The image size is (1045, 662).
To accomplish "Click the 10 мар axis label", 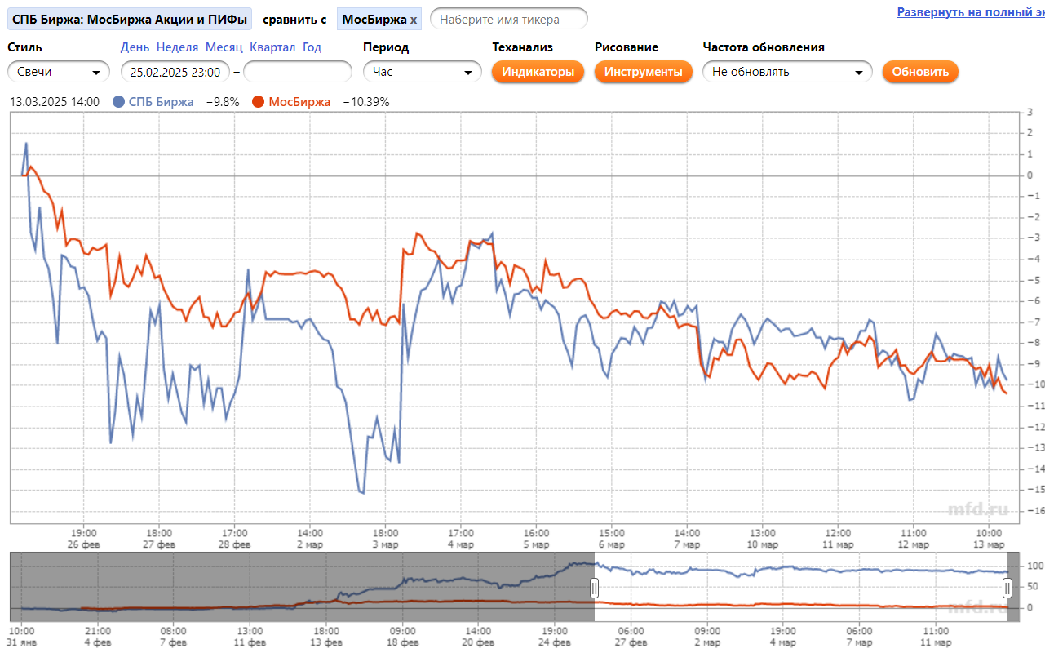I will (763, 544).
